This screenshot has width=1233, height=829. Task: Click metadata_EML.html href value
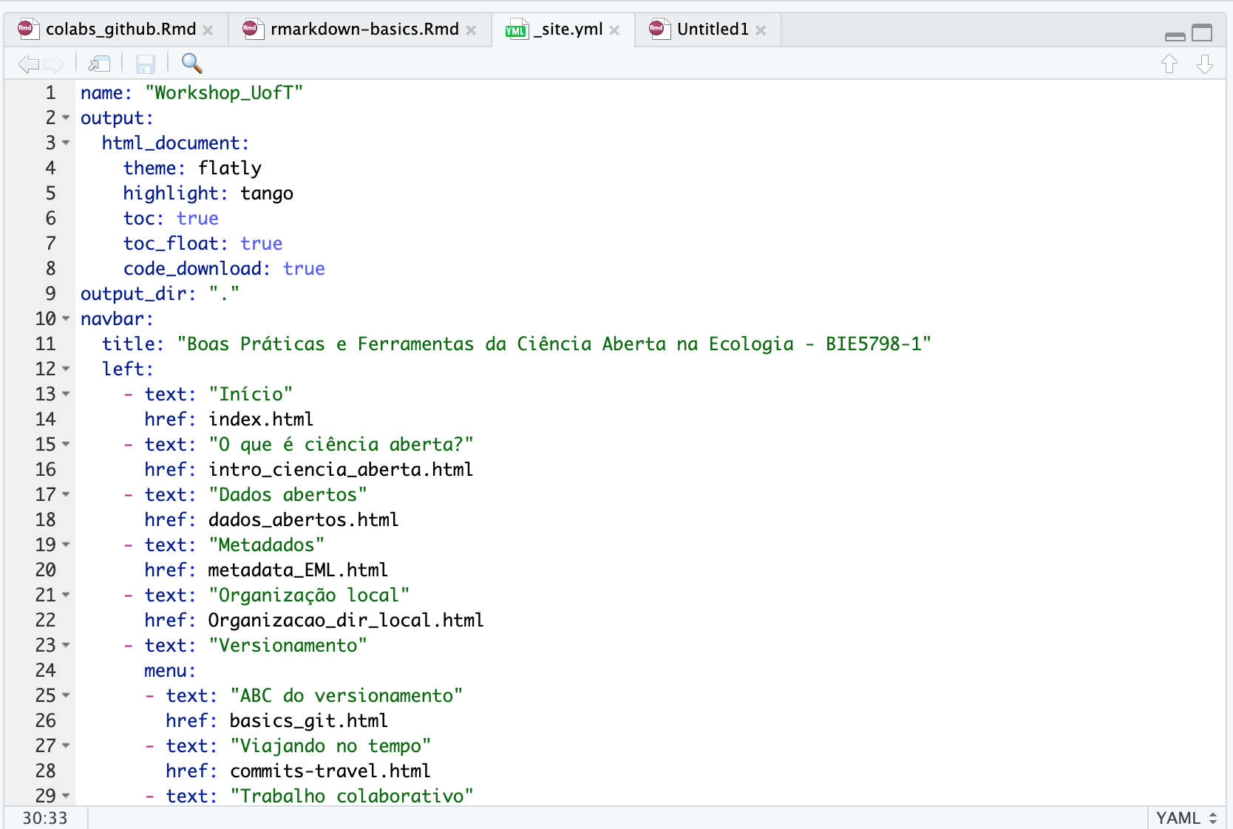tap(298, 570)
